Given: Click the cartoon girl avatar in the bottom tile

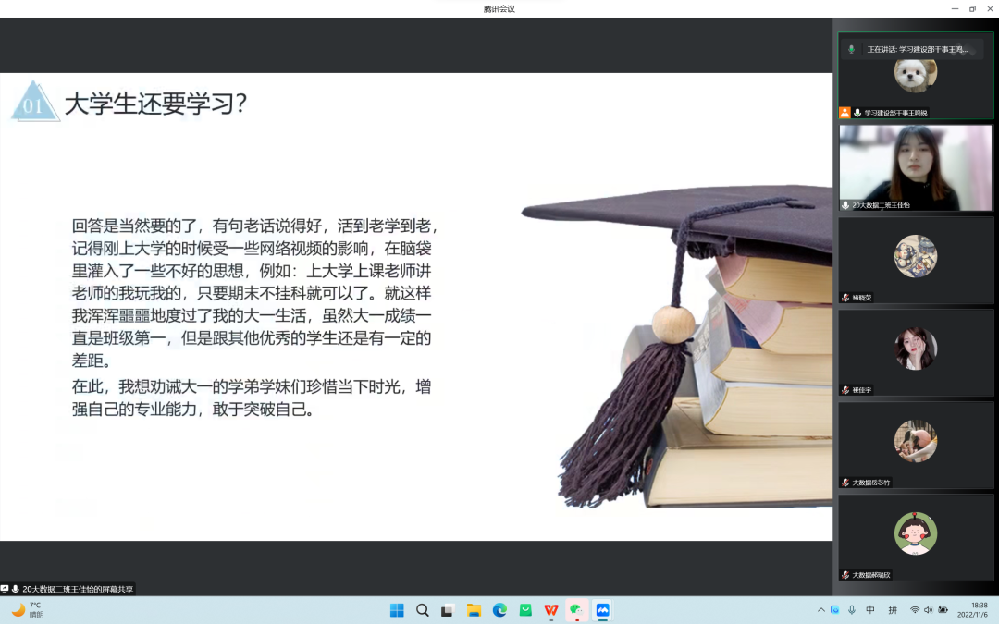Looking at the screenshot, I should pos(916,533).
